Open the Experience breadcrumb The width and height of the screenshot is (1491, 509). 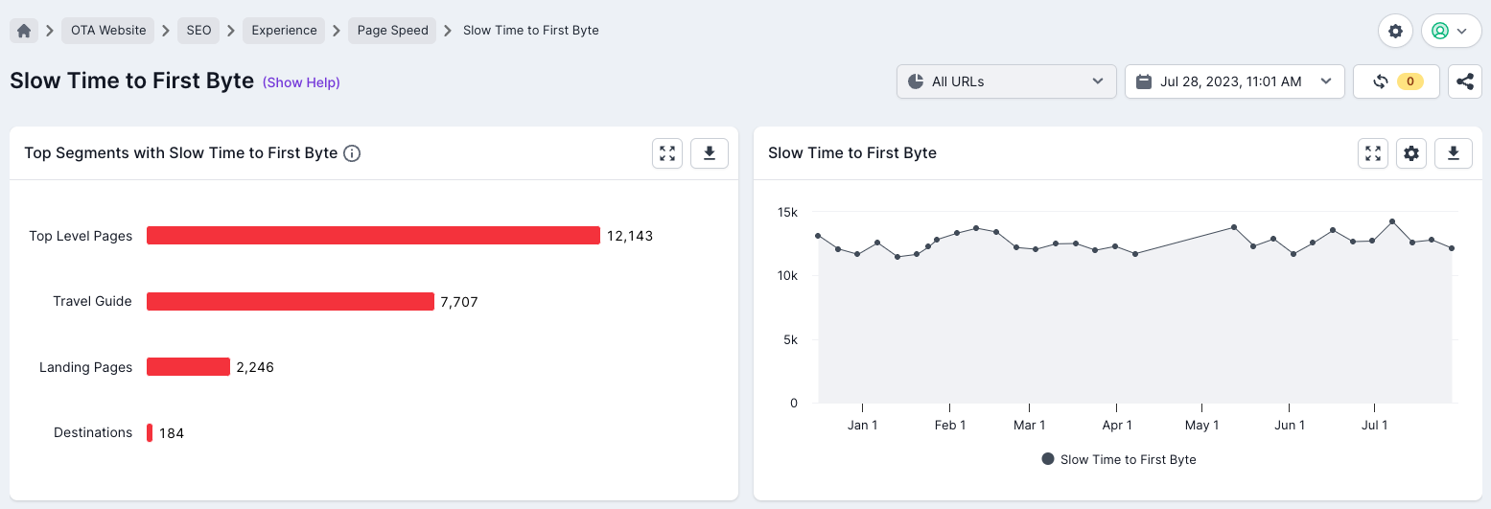coord(284,31)
